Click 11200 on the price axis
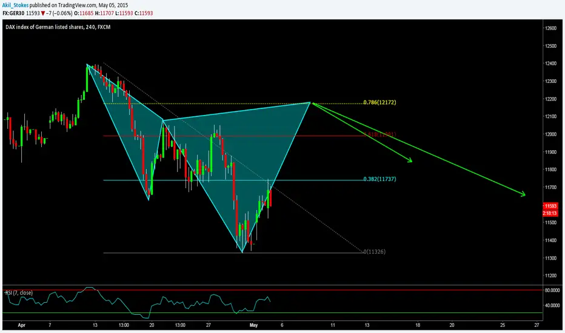Screen dimensions: 565x333 [550, 275]
